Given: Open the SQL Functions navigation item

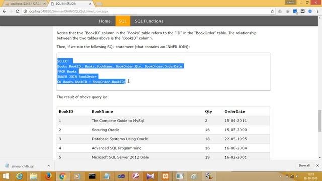Looking at the screenshot, I should [149, 21].
